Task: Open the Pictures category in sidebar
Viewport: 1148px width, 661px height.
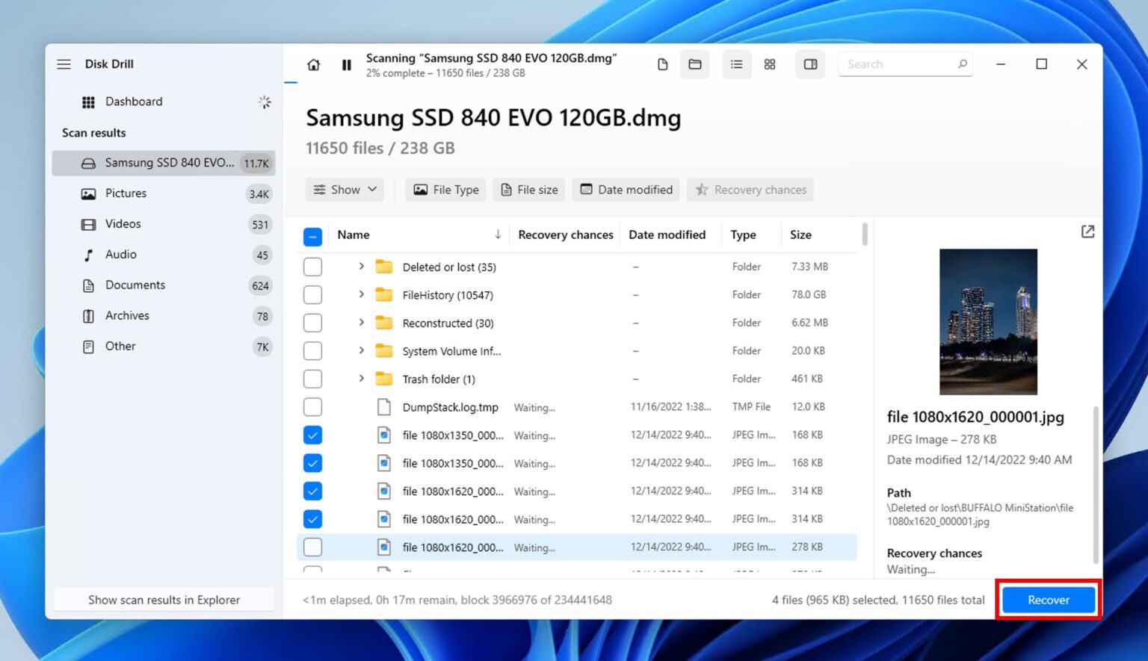Action: pos(127,193)
